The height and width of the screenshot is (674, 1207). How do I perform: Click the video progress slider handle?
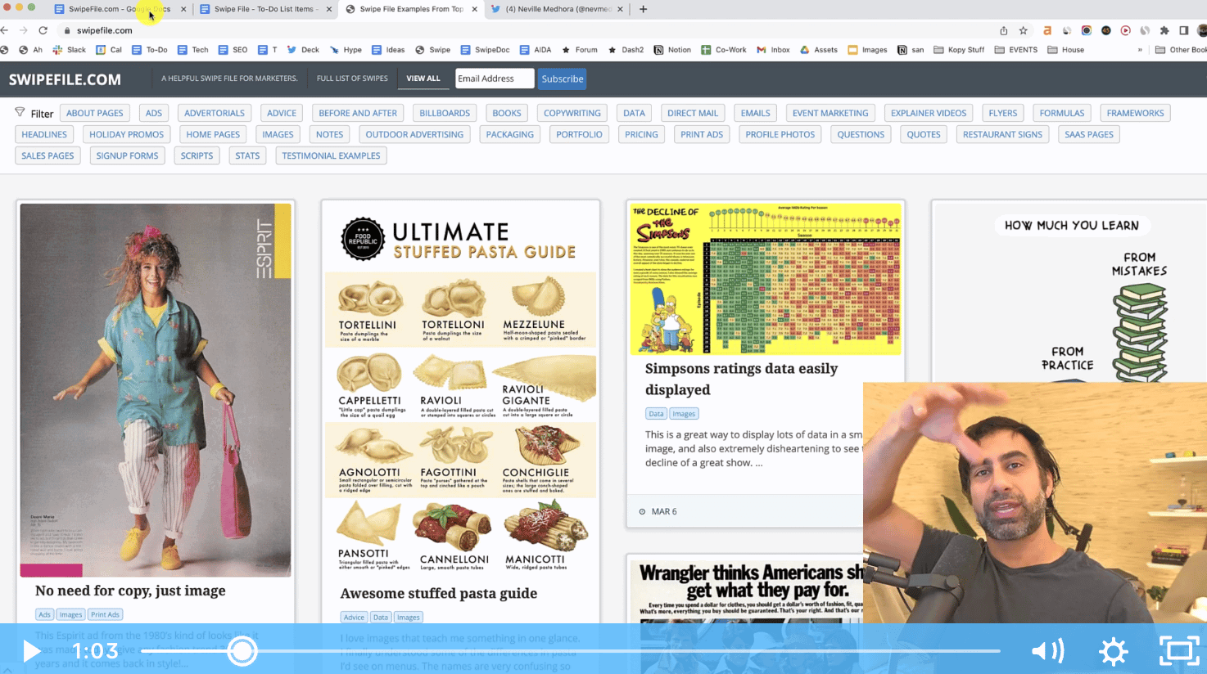(x=242, y=651)
